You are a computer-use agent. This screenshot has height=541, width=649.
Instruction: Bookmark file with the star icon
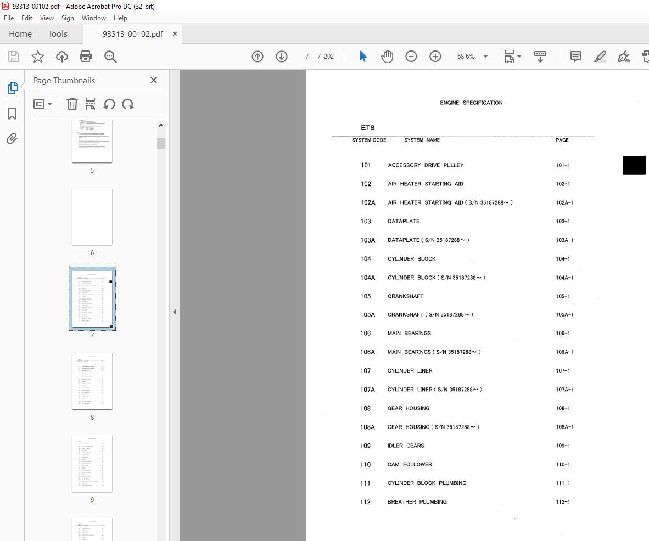click(38, 57)
